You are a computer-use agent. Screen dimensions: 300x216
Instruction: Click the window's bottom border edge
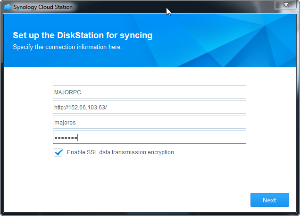click(150, 214)
